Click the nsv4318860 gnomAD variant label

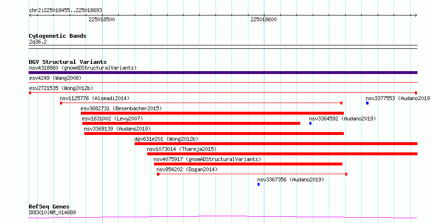pyautogui.click(x=83, y=68)
